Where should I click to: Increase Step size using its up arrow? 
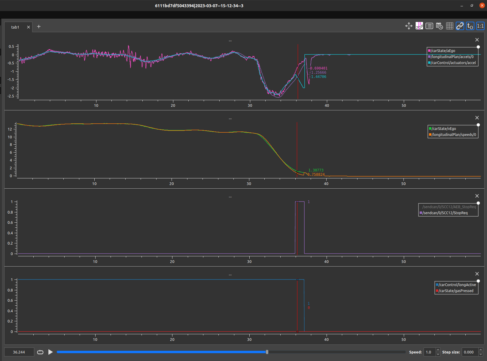pyautogui.click(x=480, y=350)
